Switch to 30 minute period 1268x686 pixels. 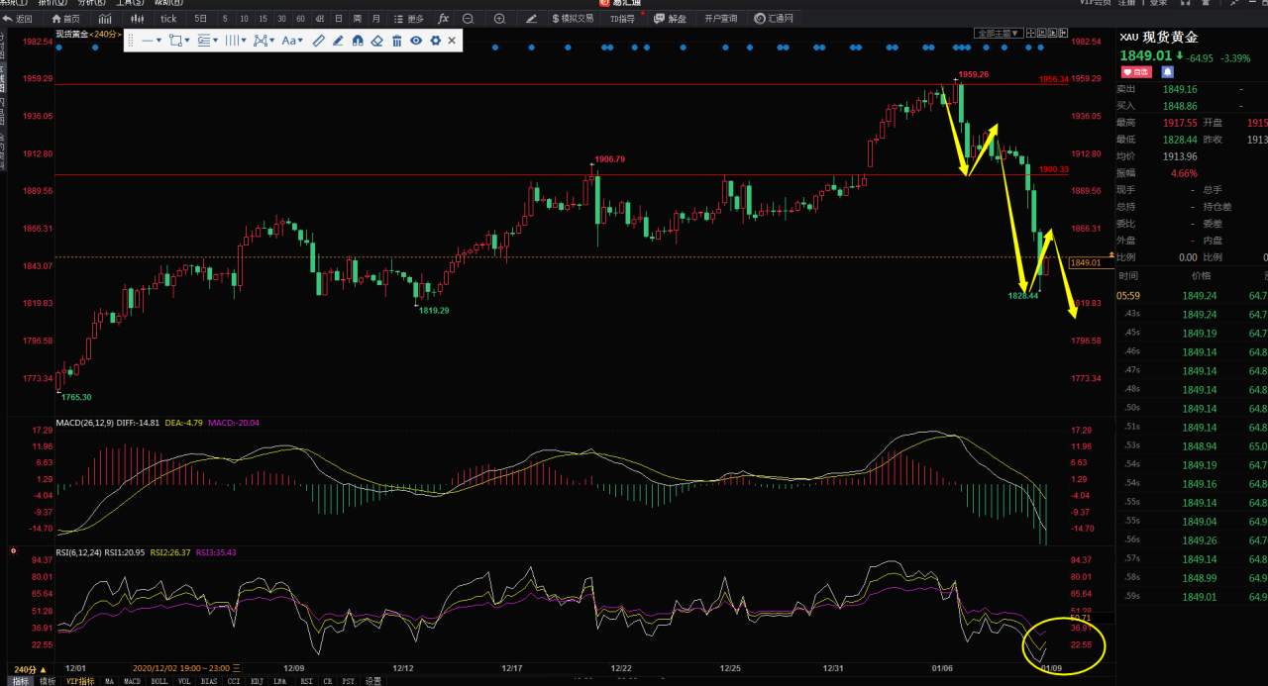point(281,19)
